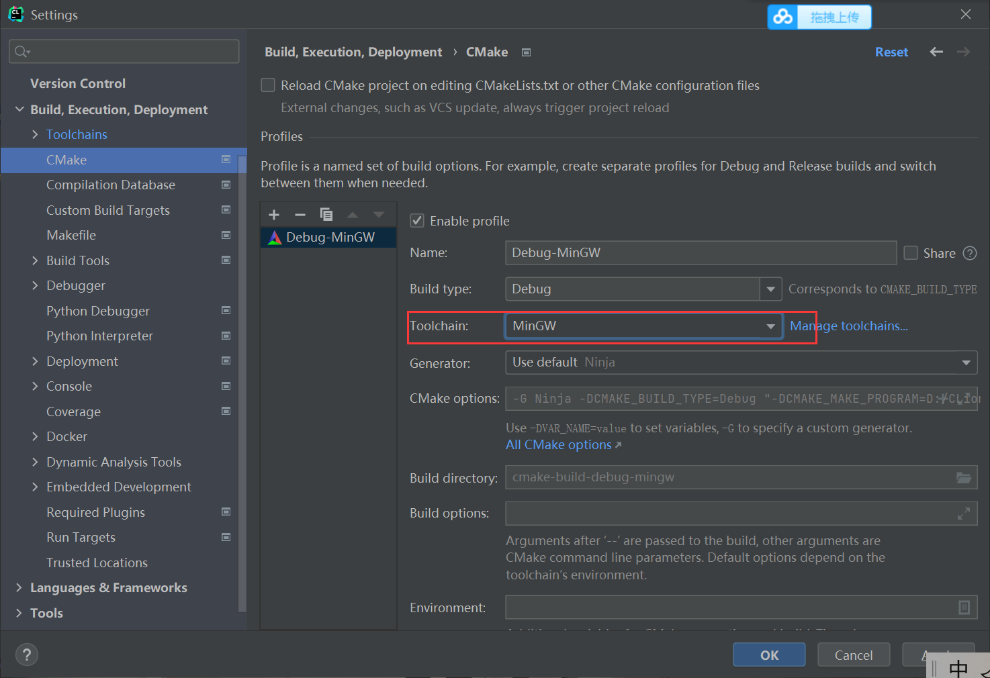The image size is (990, 678).
Task: Click project icon beside Python Interpreter
Action: click(x=226, y=336)
